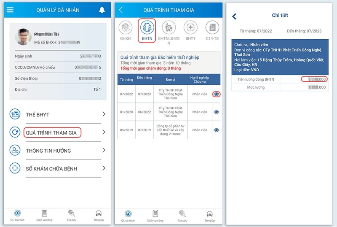Tap Trợ giúp icon in middle screen
Screen dimensions: 337x227
pyautogui.click(x=209, y=213)
